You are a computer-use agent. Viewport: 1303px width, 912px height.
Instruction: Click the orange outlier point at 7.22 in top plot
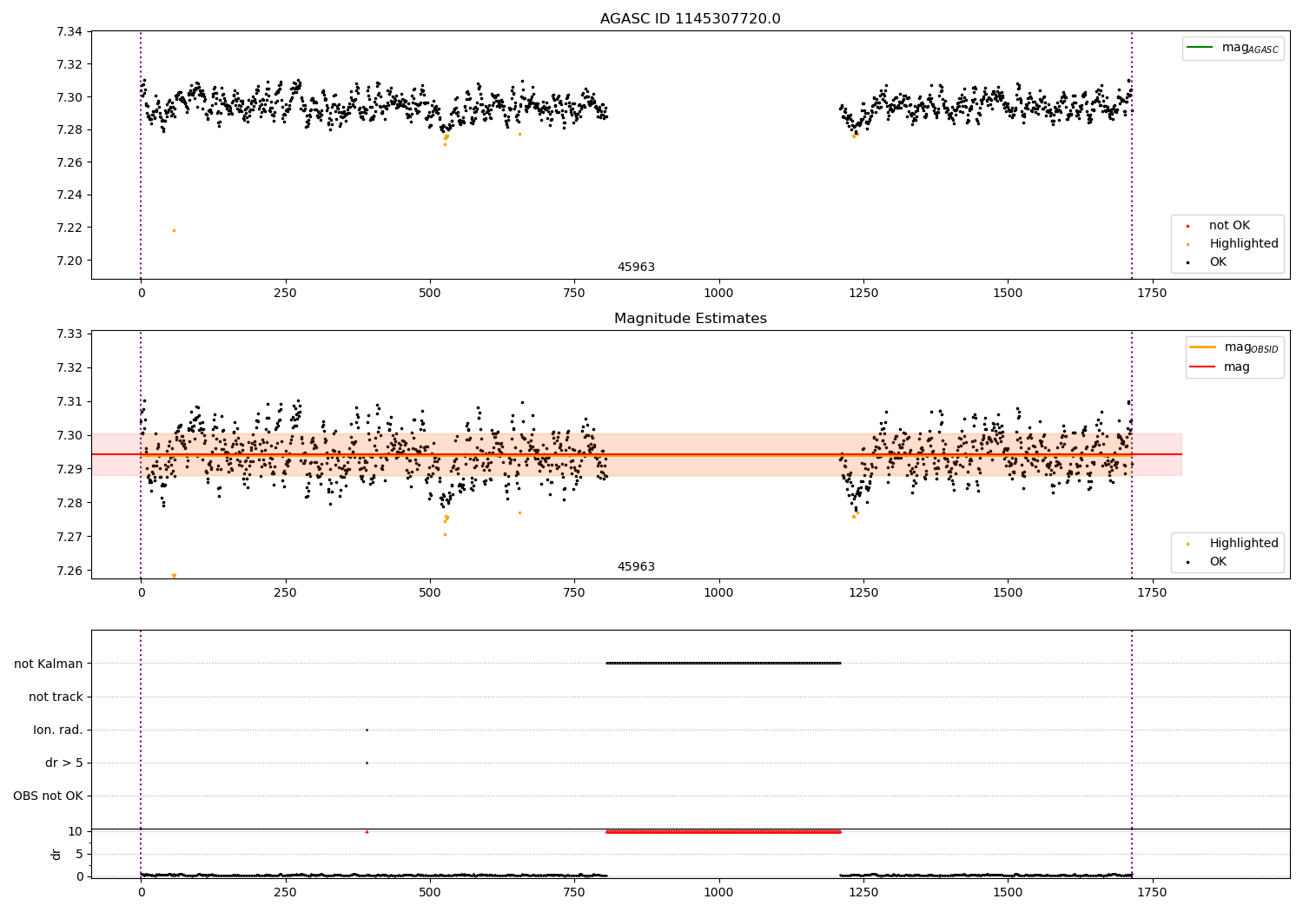tap(174, 230)
